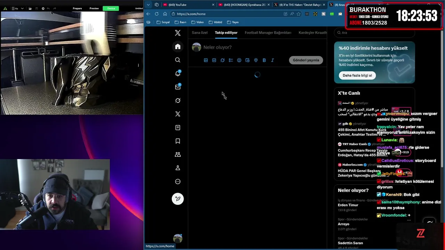The width and height of the screenshot is (445, 250).
Task: Open Messages envelope in X sidebar
Action: coord(178,87)
